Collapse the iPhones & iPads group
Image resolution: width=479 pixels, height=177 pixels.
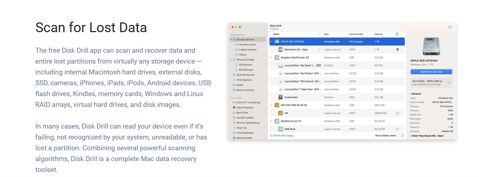[x=231, y=60]
